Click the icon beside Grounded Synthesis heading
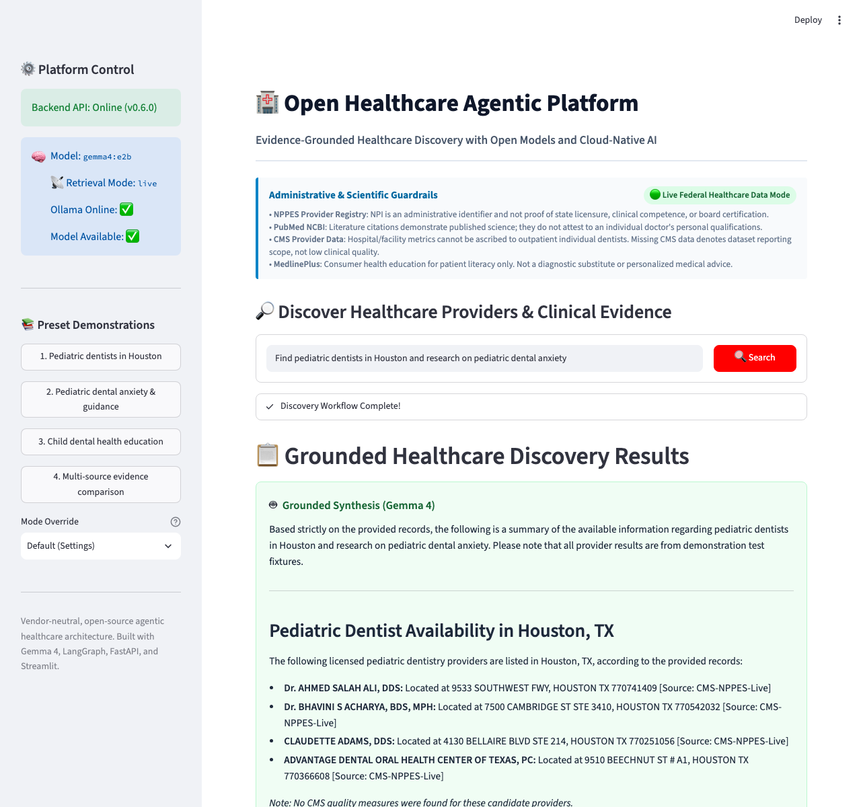 click(x=273, y=505)
